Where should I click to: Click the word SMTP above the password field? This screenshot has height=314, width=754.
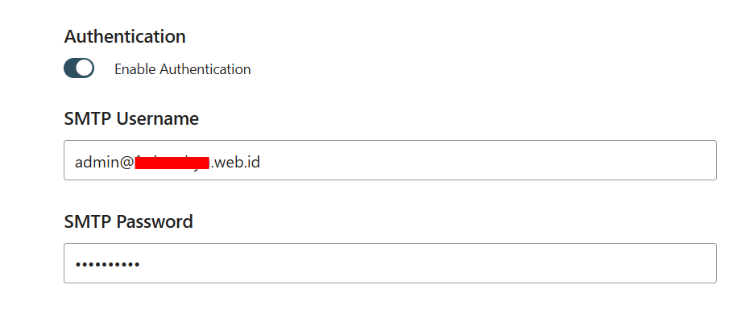[88, 221]
